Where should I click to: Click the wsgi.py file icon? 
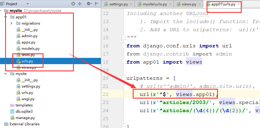18,99
